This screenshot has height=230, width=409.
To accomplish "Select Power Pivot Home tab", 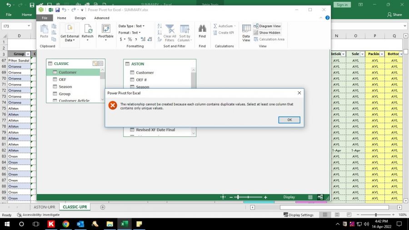I will pyautogui.click(x=61, y=18).
